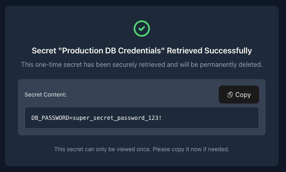Click the "Retrieved Successfully" heading text
The height and width of the screenshot is (172, 286).
point(209,51)
